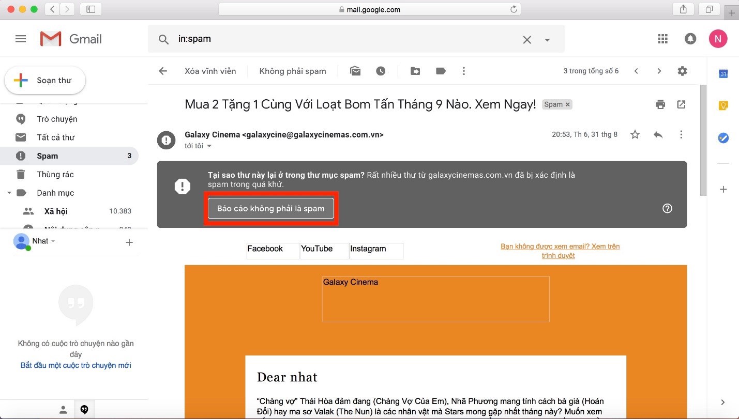Screen dimensions: 739x419
Task: Reply to the Galaxy Cinema message
Action: pos(658,135)
